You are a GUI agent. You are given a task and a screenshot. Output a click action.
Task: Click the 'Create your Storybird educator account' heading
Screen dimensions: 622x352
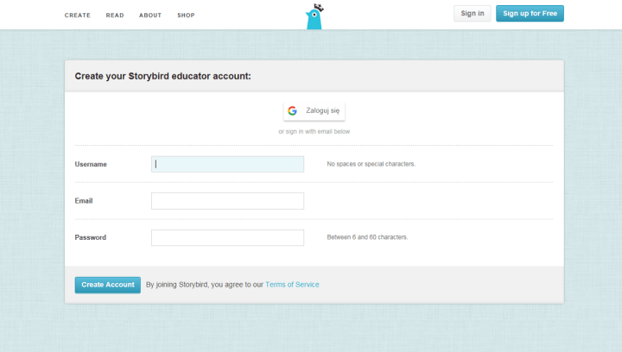coord(162,76)
